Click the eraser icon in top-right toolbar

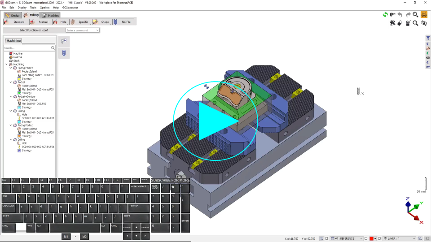[x=400, y=23]
